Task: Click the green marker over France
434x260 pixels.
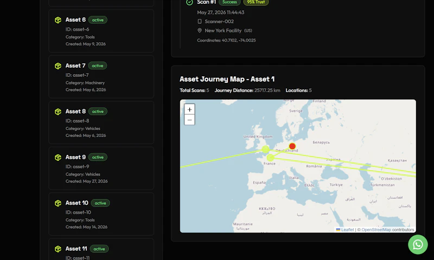Action: point(270,158)
